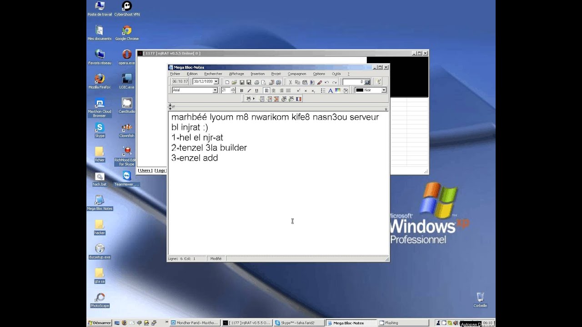
Task: Open the Rechercher menu
Action: point(213,74)
